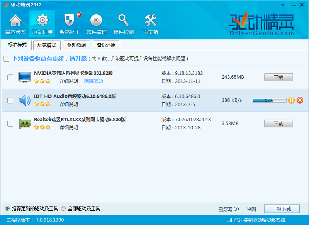Check the Realtek network driver checkbox
The height and width of the screenshot is (225, 309).
click(x=10, y=124)
